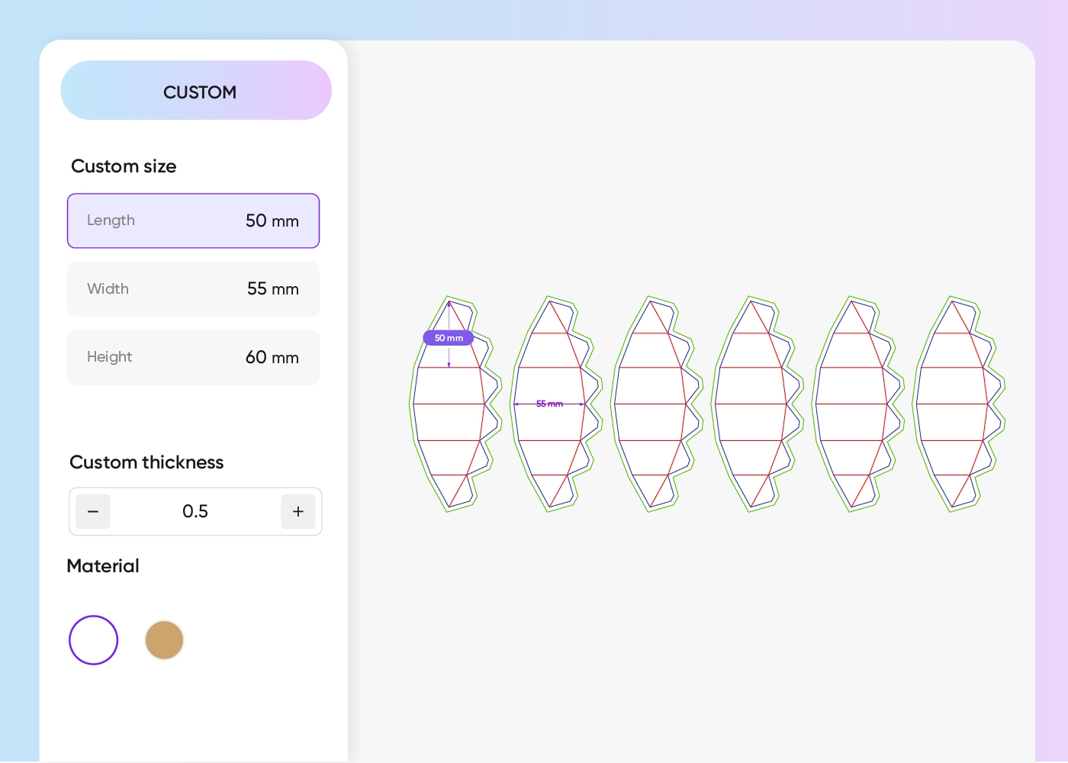This screenshot has height=763, width=1068.
Task: Click the thickness value 0.5 to edit it
Action: 195,511
